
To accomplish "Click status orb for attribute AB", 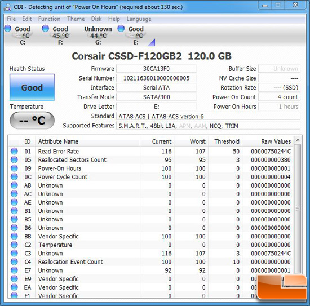I will coord(14,185).
